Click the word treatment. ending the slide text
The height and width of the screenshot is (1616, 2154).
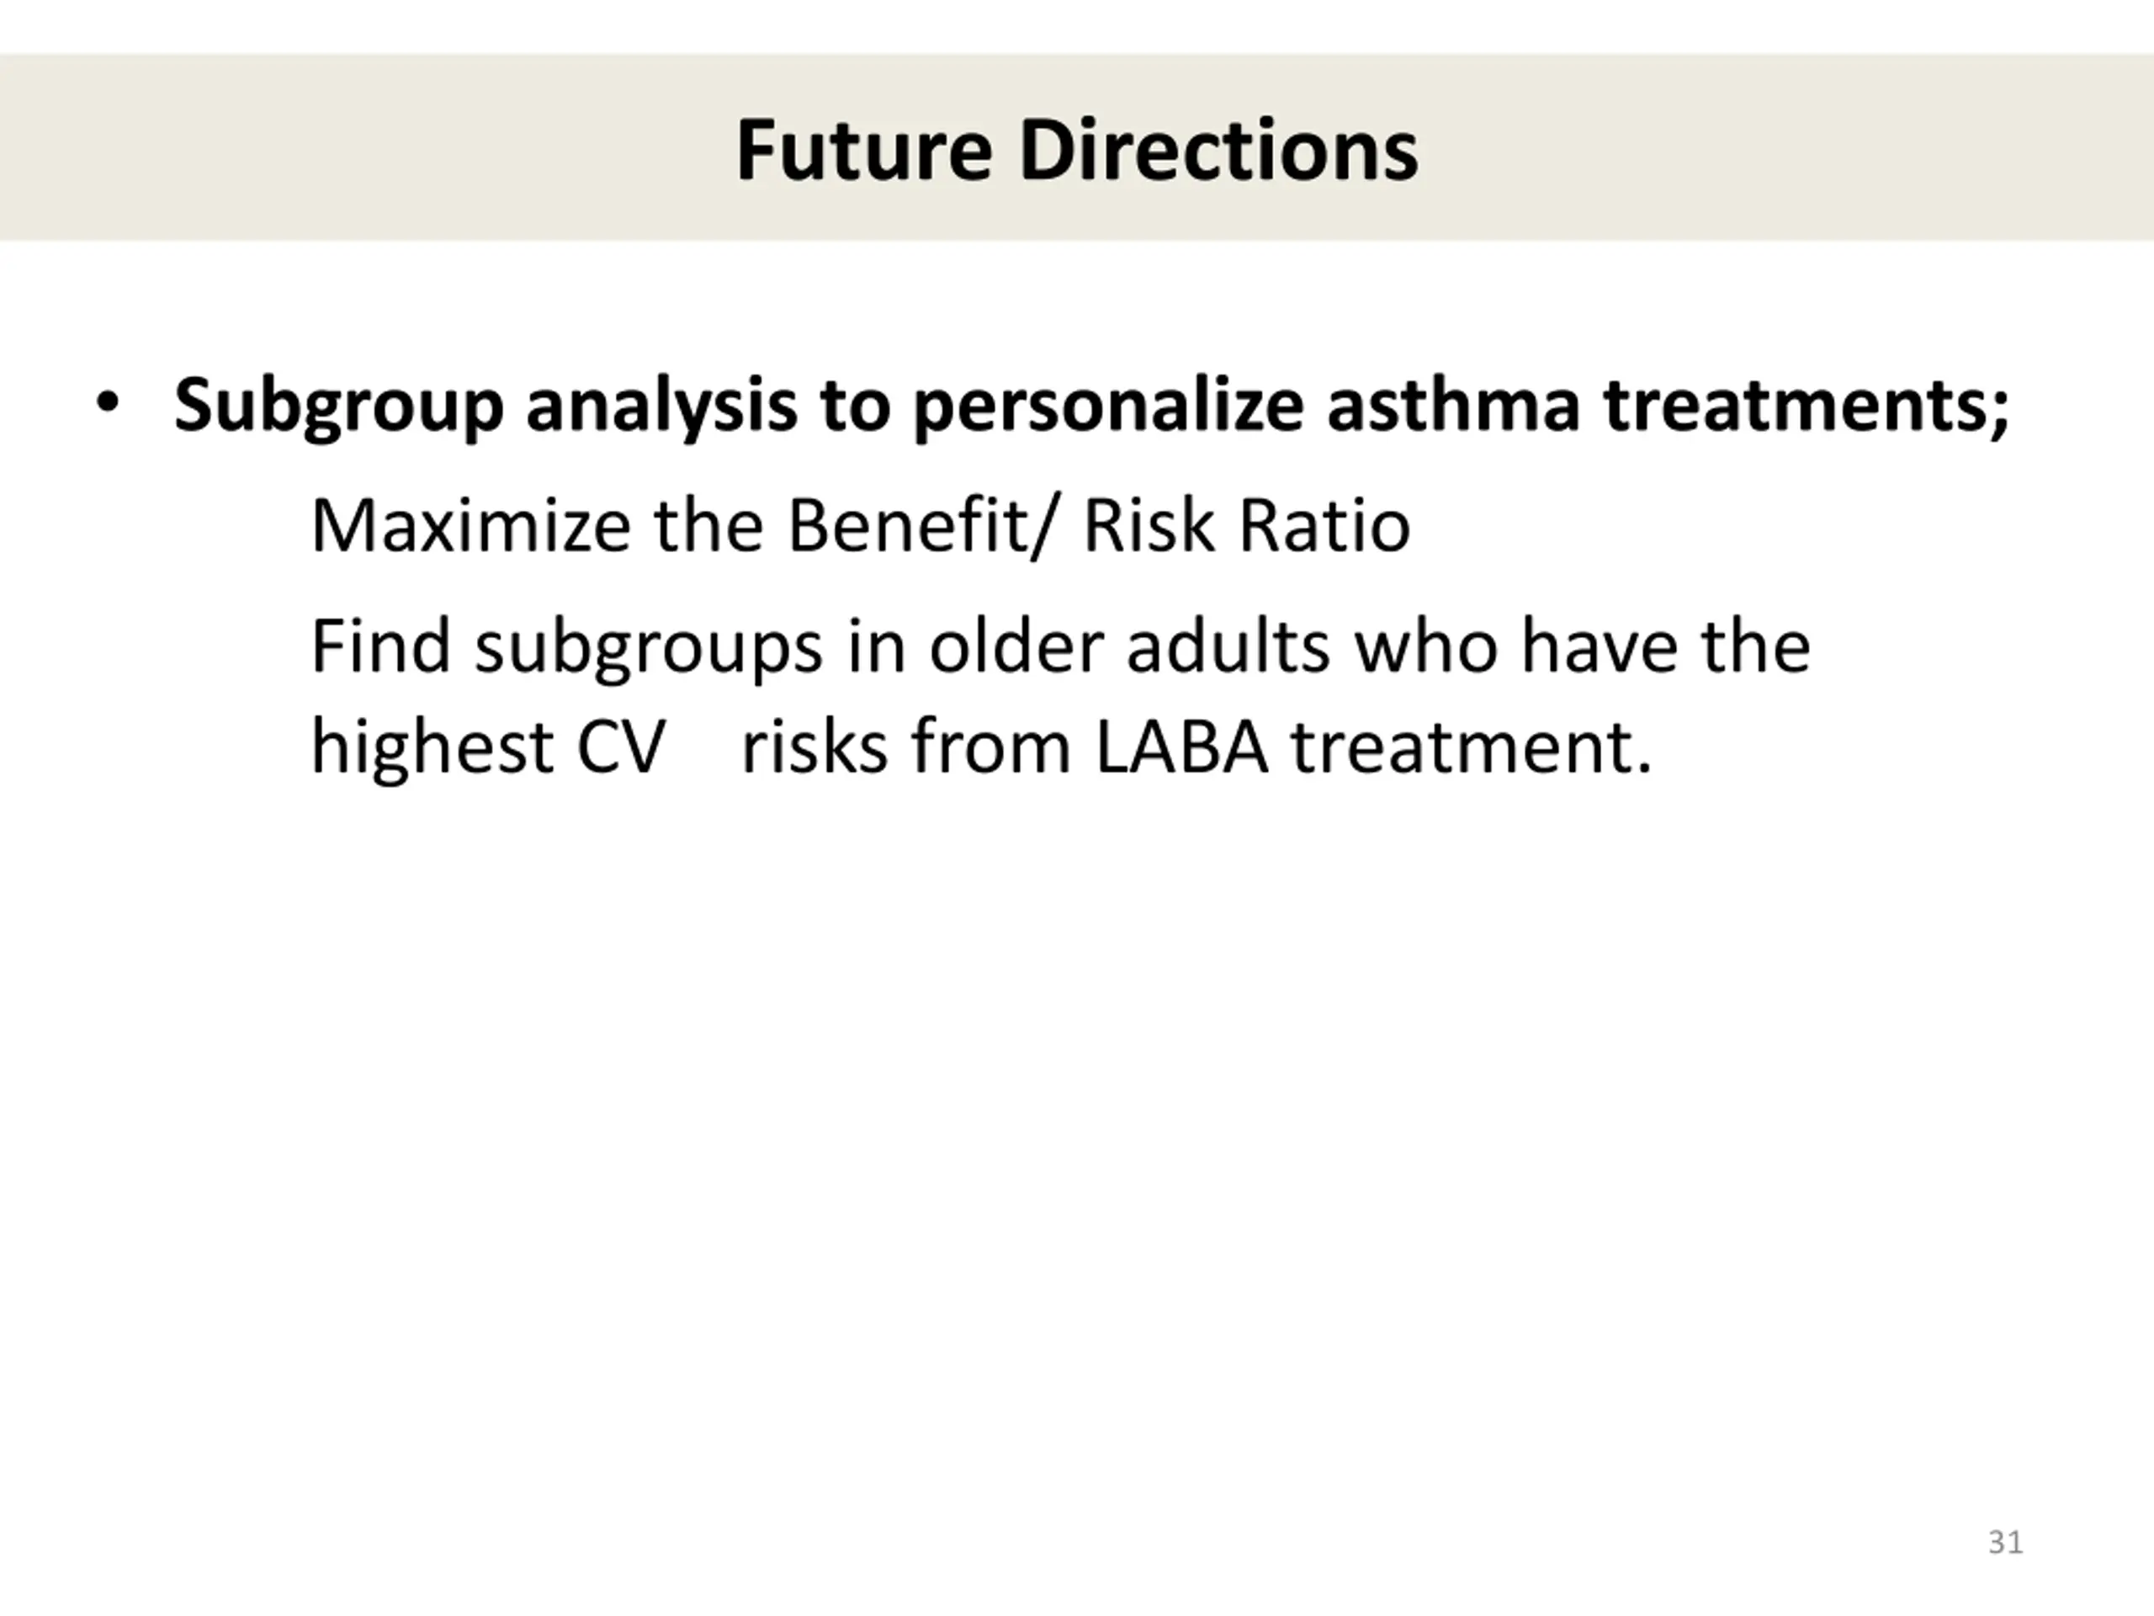point(1472,748)
